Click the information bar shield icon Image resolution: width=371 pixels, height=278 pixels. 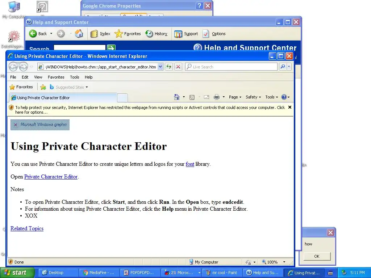click(x=11, y=108)
